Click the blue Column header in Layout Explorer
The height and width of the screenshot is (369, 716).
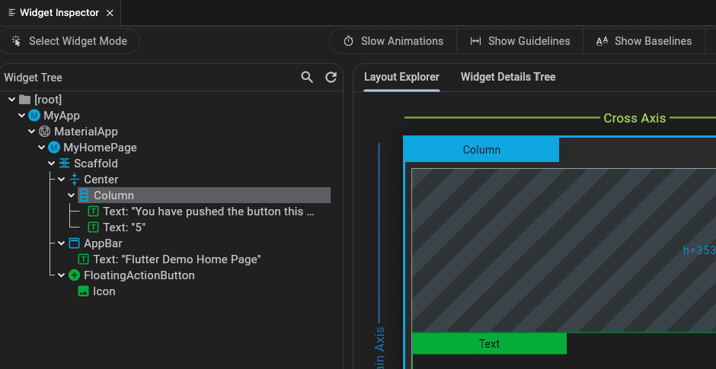pyautogui.click(x=481, y=150)
